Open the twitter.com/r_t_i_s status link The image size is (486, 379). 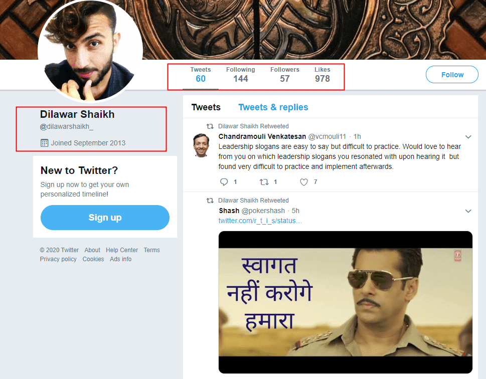pos(260,221)
